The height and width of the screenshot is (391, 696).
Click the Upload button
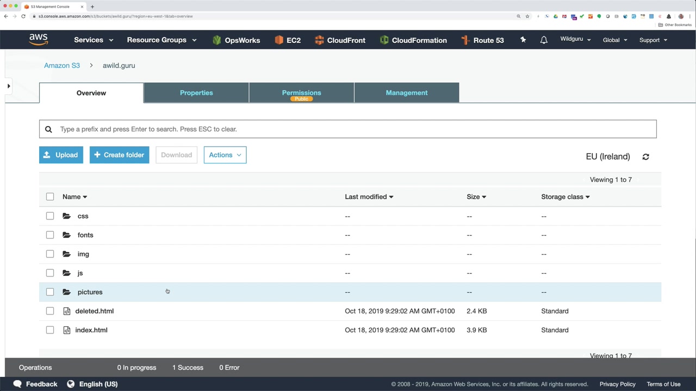click(61, 155)
